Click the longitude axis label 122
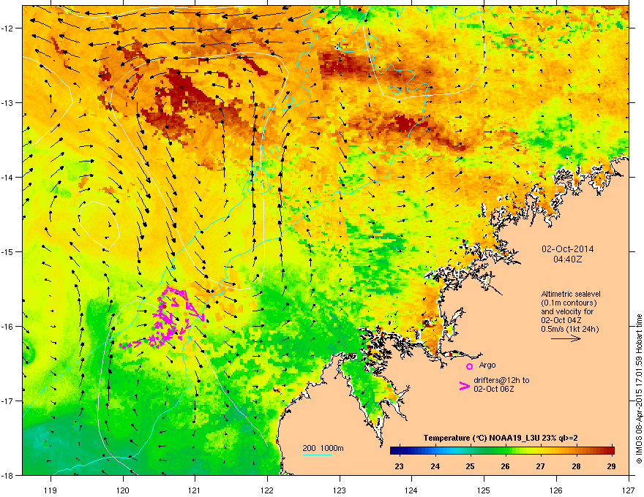The height and width of the screenshot is (497, 644). [x=267, y=490]
